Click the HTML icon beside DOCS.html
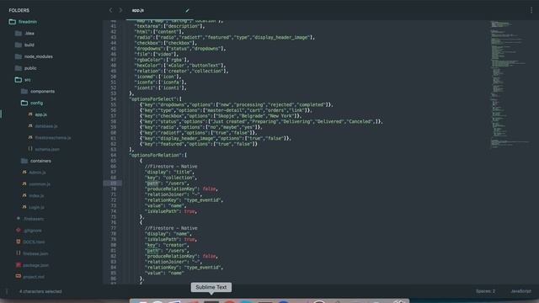This screenshot has width=539, height=303. click(x=19, y=242)
